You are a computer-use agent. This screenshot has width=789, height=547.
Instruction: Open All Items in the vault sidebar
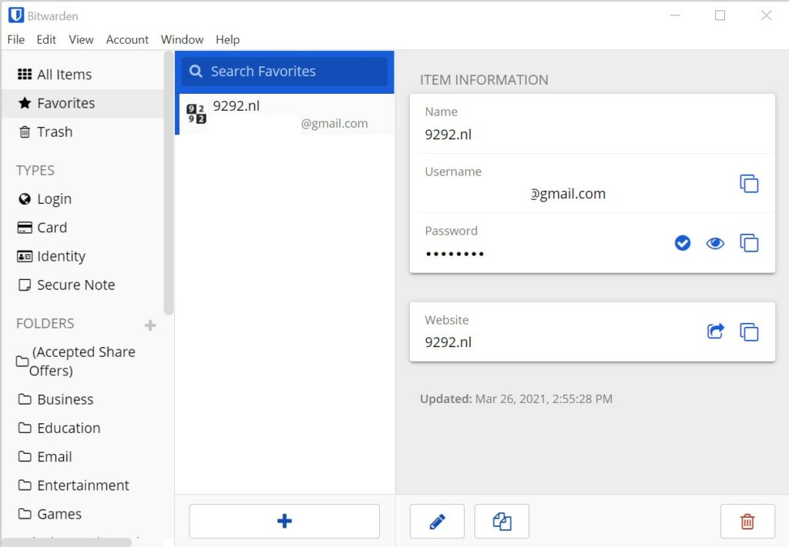55,75
